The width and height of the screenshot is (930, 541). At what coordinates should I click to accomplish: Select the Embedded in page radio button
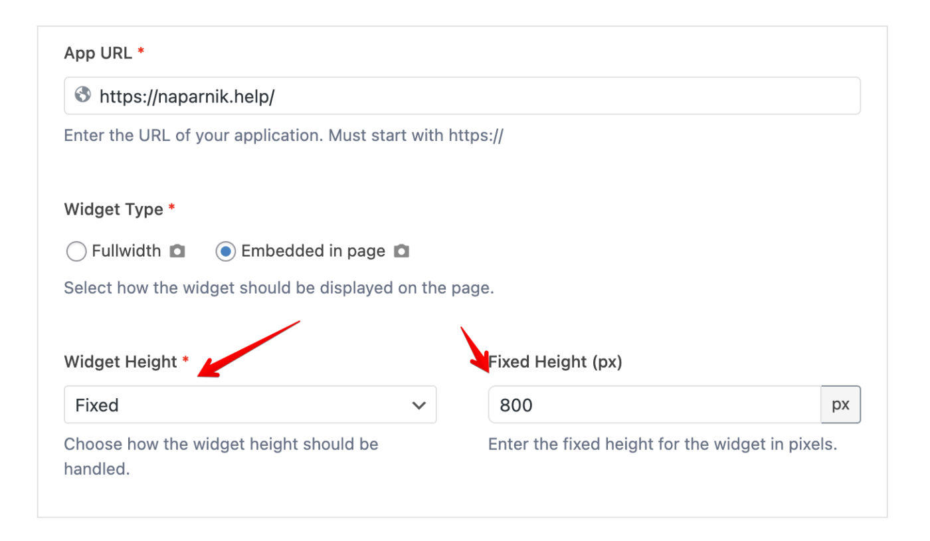click(225, 252)
